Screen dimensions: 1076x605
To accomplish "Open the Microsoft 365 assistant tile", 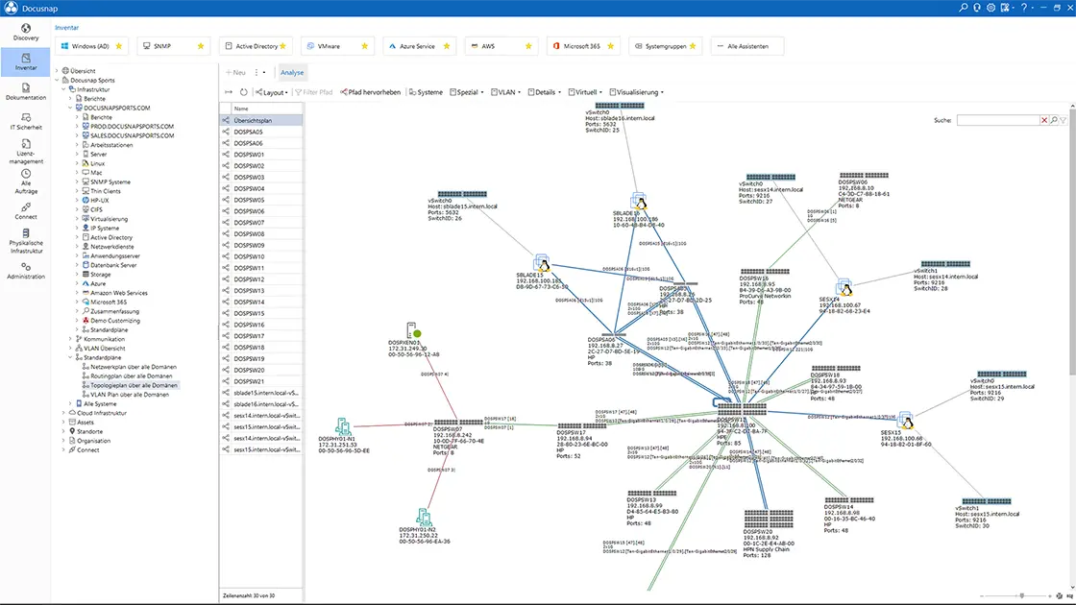I will coord(583,46).
